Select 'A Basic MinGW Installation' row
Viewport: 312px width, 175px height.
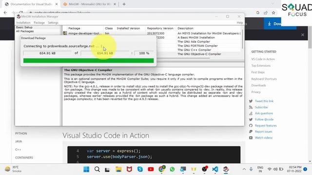196,37
